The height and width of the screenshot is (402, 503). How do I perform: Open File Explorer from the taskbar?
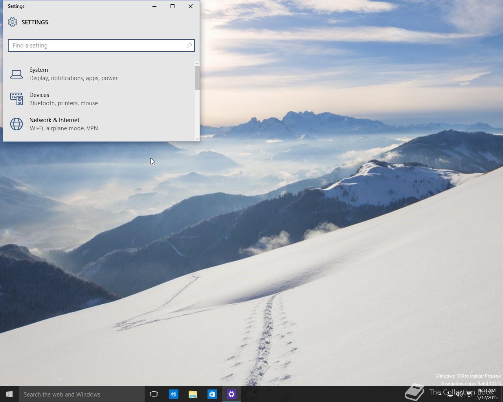click(x=193, y=394)
